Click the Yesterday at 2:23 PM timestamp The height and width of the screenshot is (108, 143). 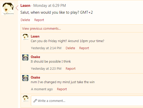46,69
